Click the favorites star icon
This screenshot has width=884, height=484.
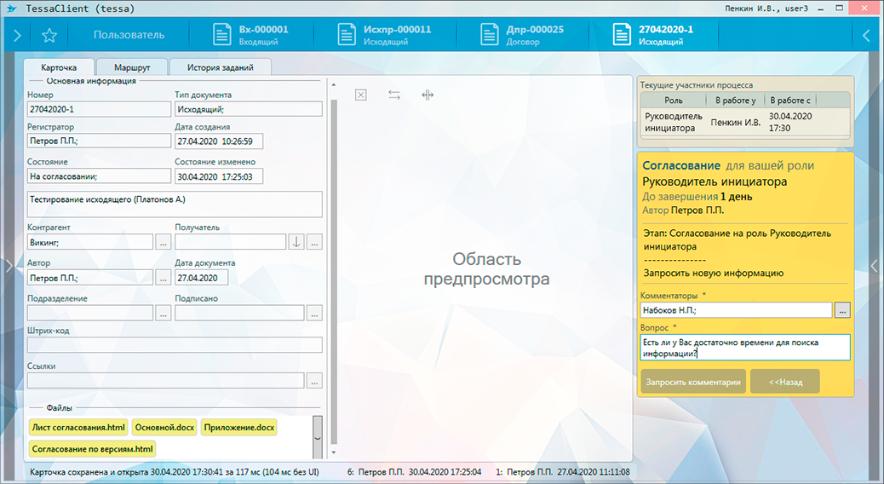(49, 35)
